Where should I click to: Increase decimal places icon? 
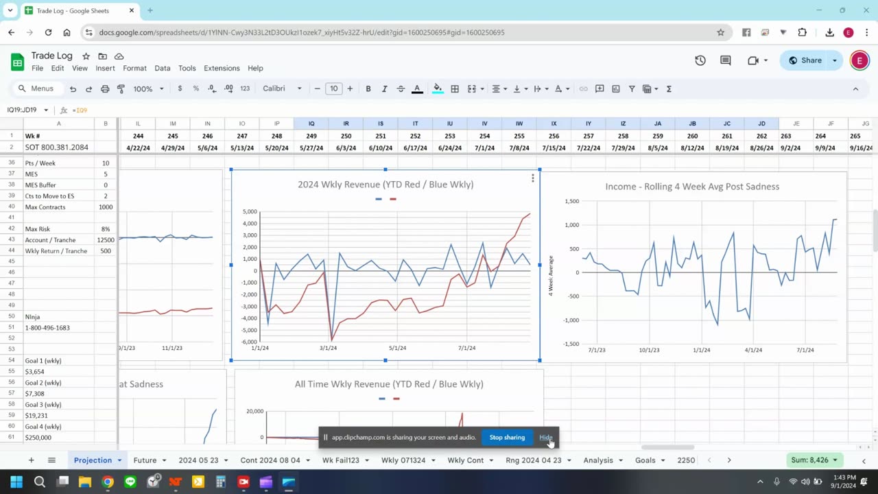(x=228, y=89)
